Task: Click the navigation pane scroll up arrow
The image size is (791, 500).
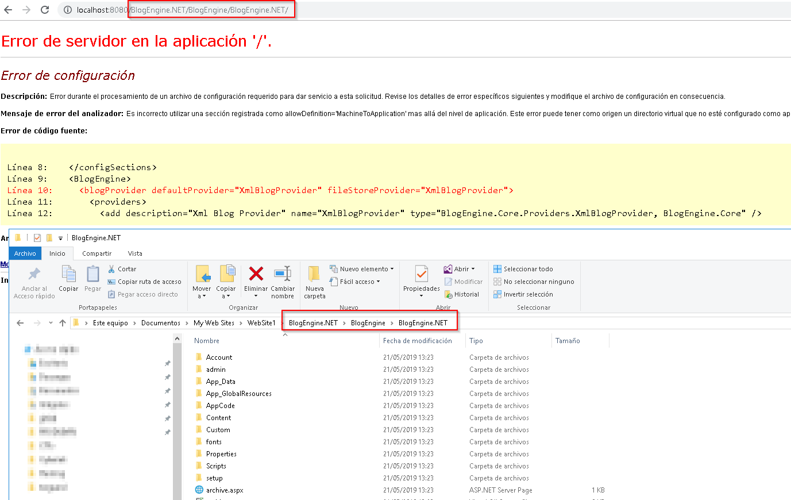Action: click(x=177, y=339)
